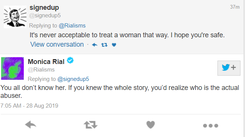Open the signedup display name profile
The height and width of the screenshot is (137, 245).
click(x=44, y=8)
